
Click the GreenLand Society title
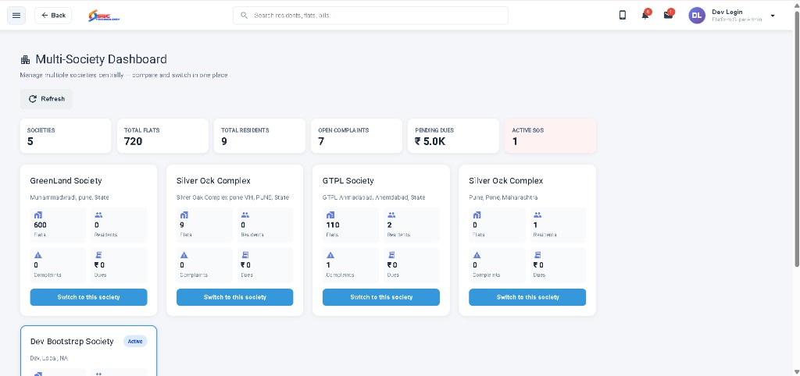66,181
